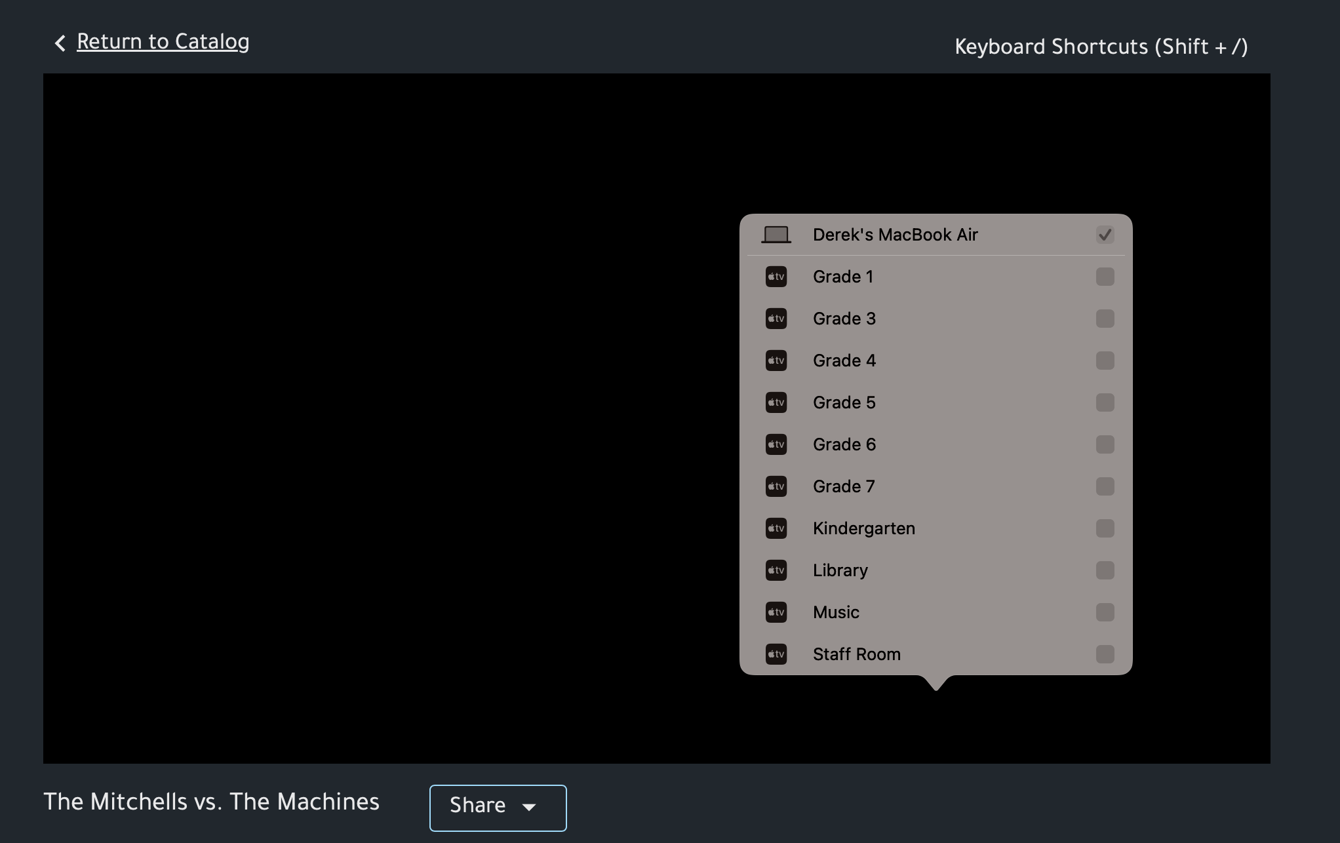The image size is (1340, 843).
Task: Open the Share dropdown
Action: point(497,807)
